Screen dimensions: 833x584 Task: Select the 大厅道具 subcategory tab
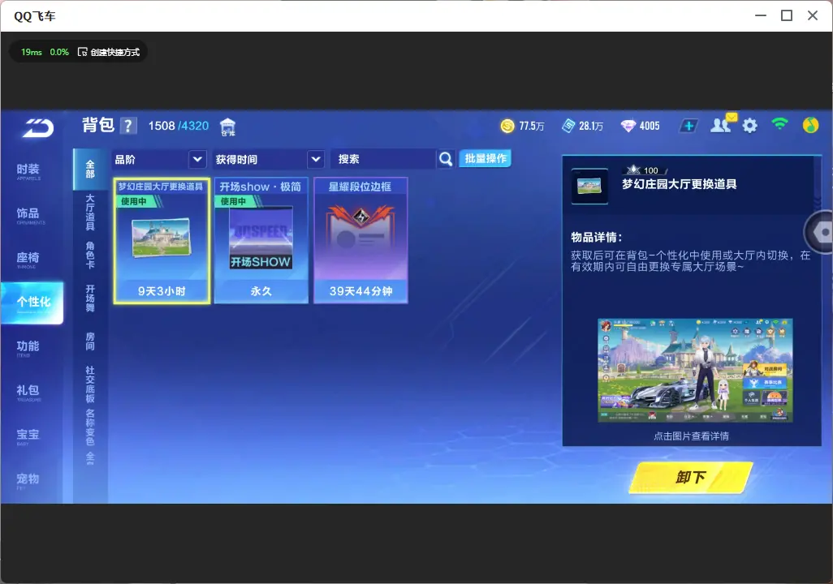90,213
